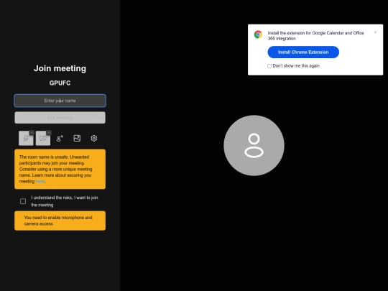Expand the Join meeting options chevron

100,118
